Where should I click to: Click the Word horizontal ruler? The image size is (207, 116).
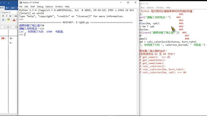[9, 27]
